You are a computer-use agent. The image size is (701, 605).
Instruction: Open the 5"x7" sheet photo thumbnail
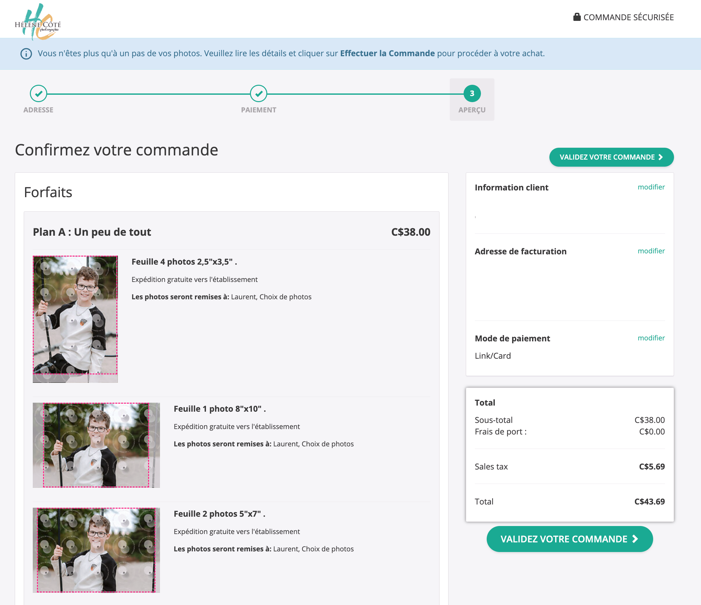[96, 549]
